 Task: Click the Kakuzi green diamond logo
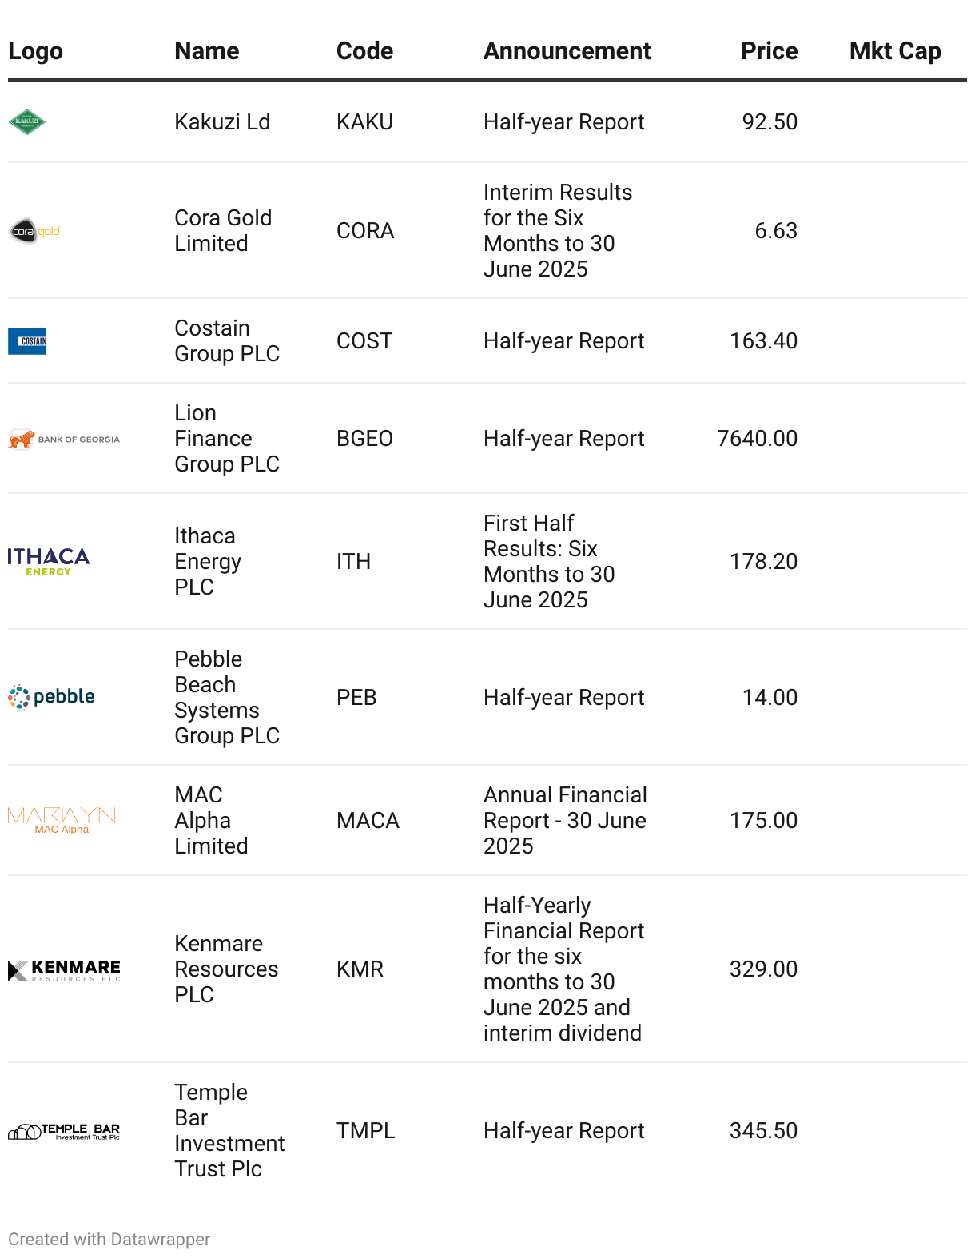[x=27, y=122]
